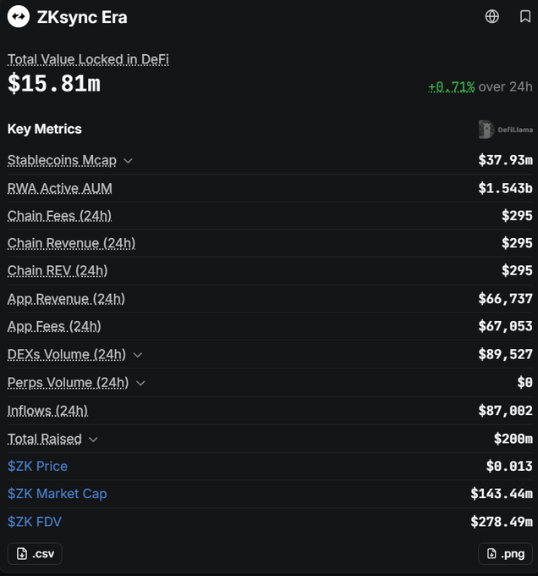Expand the Perps Volume (24h) chevron

(140, 383)
